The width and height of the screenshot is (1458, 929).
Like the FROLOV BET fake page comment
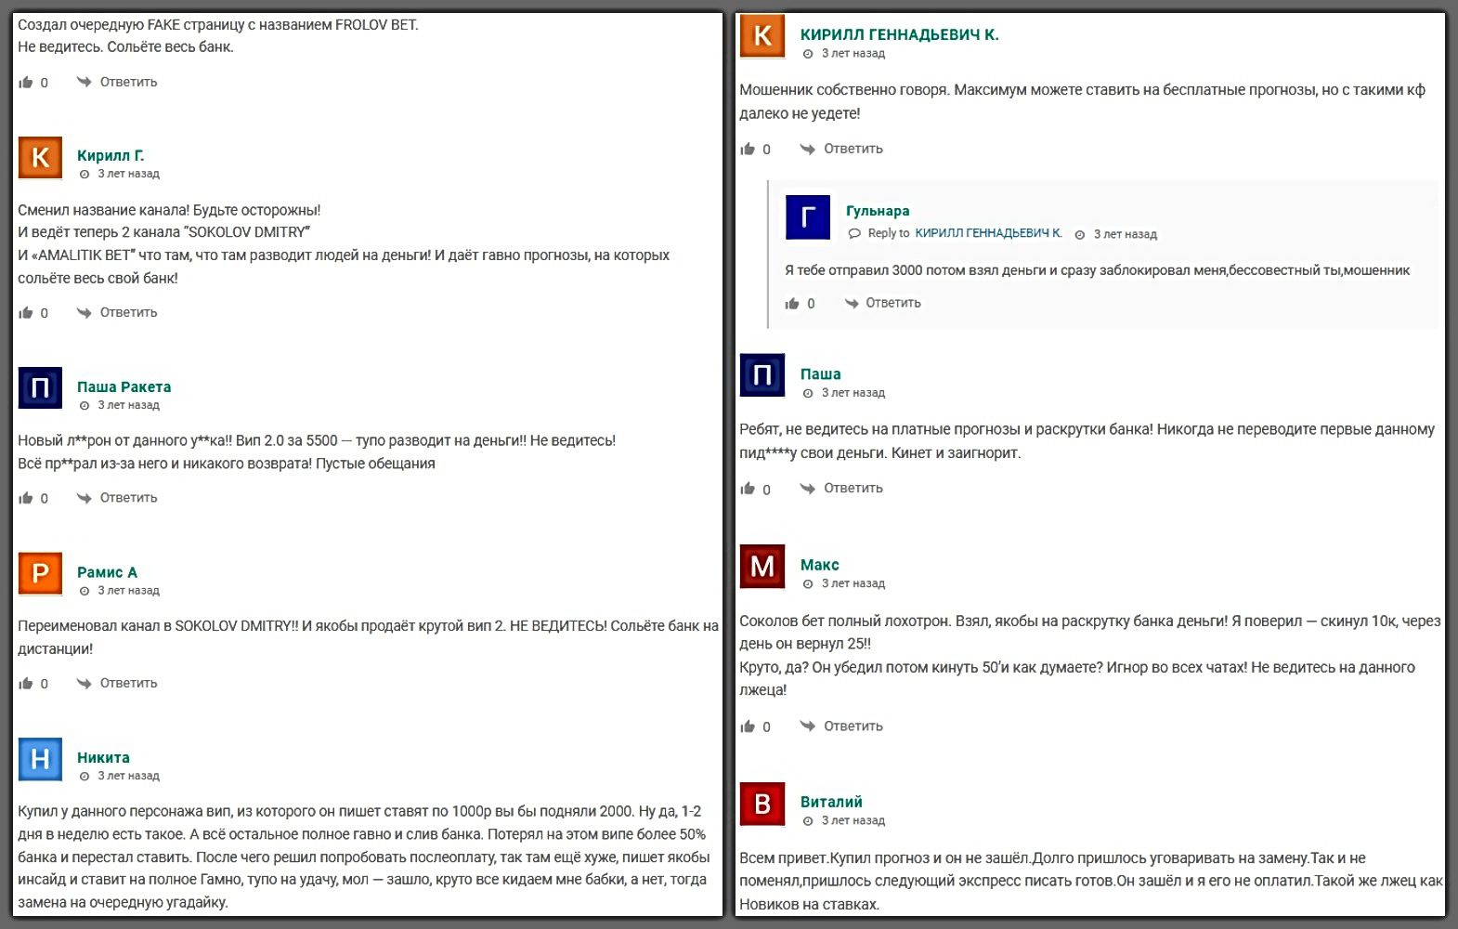[26, 83]
